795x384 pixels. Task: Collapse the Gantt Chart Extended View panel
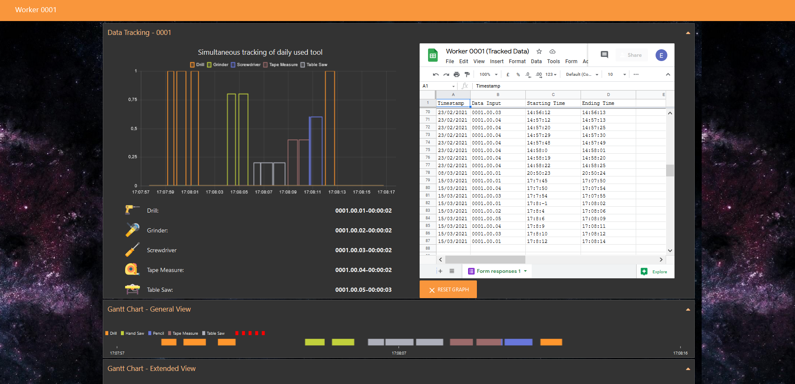[x=688, y=369]
